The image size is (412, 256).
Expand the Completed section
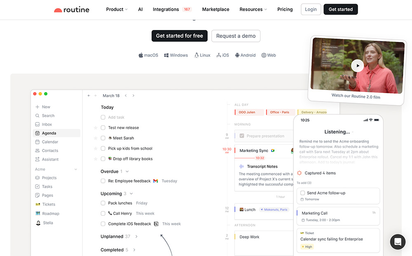134,250
